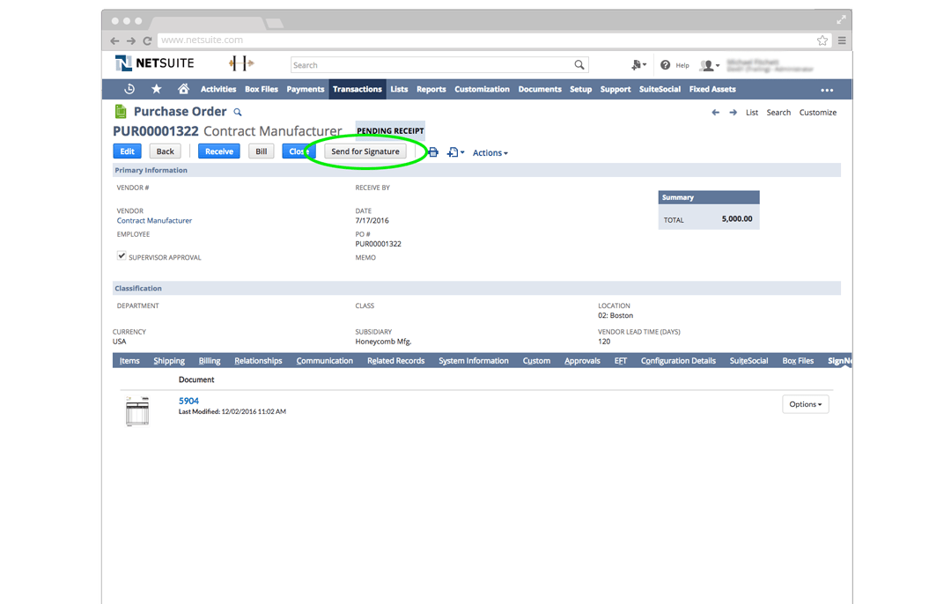
Task: Open the Customization menu
Action: [x=483, y=89]
